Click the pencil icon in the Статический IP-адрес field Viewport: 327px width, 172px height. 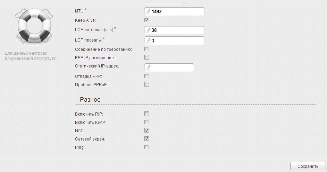(149, 67)
